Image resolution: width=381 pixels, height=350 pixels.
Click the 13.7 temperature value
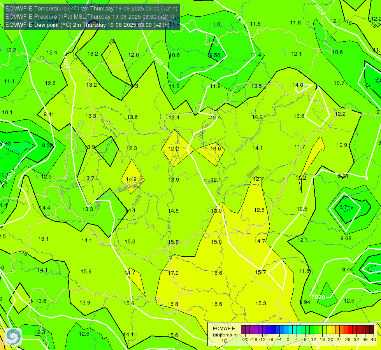pyautogui.click(x=89, y=178)
